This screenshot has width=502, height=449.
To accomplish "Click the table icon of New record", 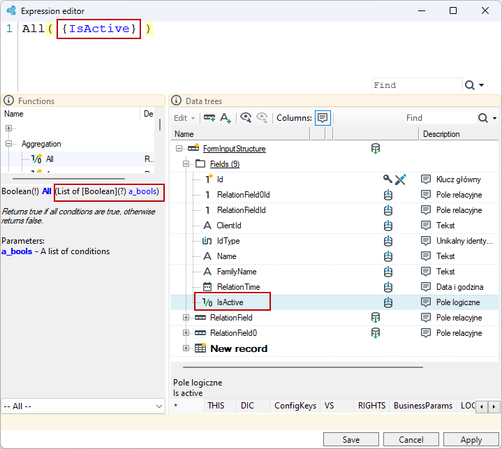I will tap(200, 348).
